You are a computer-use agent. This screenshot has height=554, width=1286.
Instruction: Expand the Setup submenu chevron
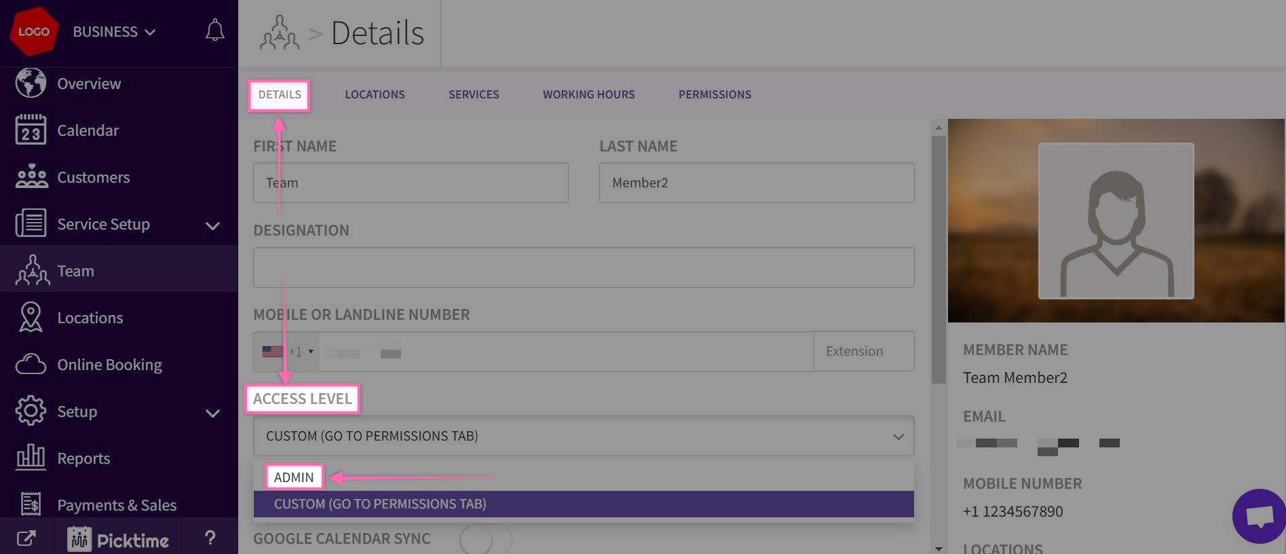pyautogui.click(x=212, y=413)
